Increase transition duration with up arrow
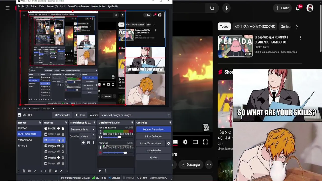Image resolution: width=322 pixels, height=181 pixels. pos(94,135)
